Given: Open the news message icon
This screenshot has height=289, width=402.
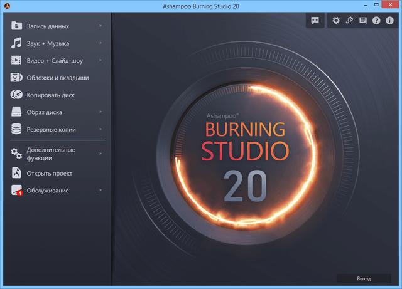Looking at the screenshot, I should click(x=362, y=21).
